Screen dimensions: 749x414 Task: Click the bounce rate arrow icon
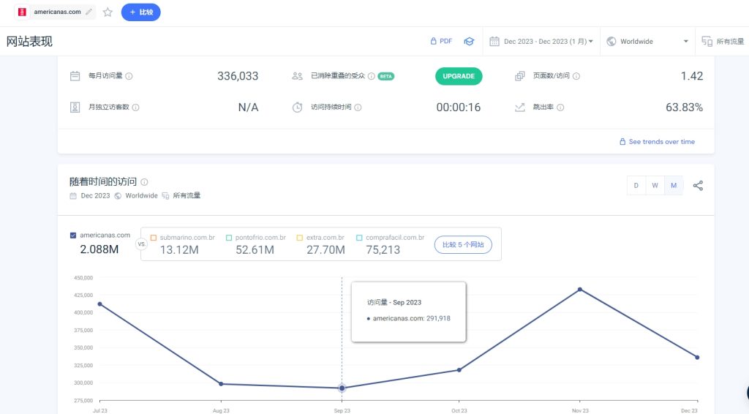pos(520,108)
